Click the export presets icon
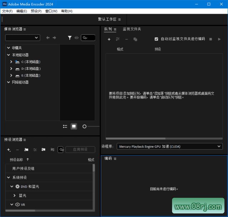 point(52,150)
